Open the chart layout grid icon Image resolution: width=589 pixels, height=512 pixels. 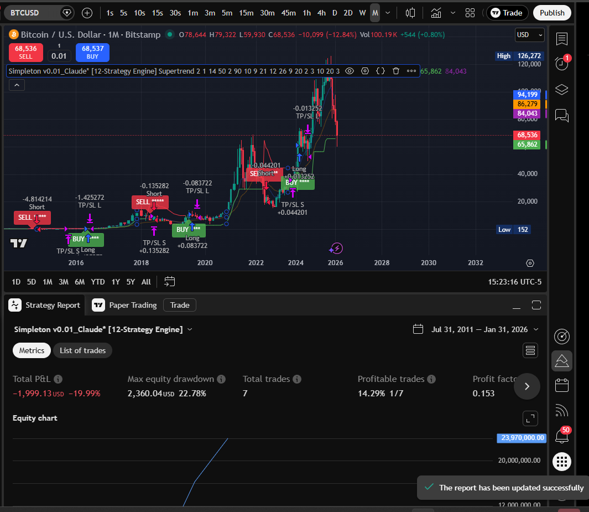tap(470, 12)
